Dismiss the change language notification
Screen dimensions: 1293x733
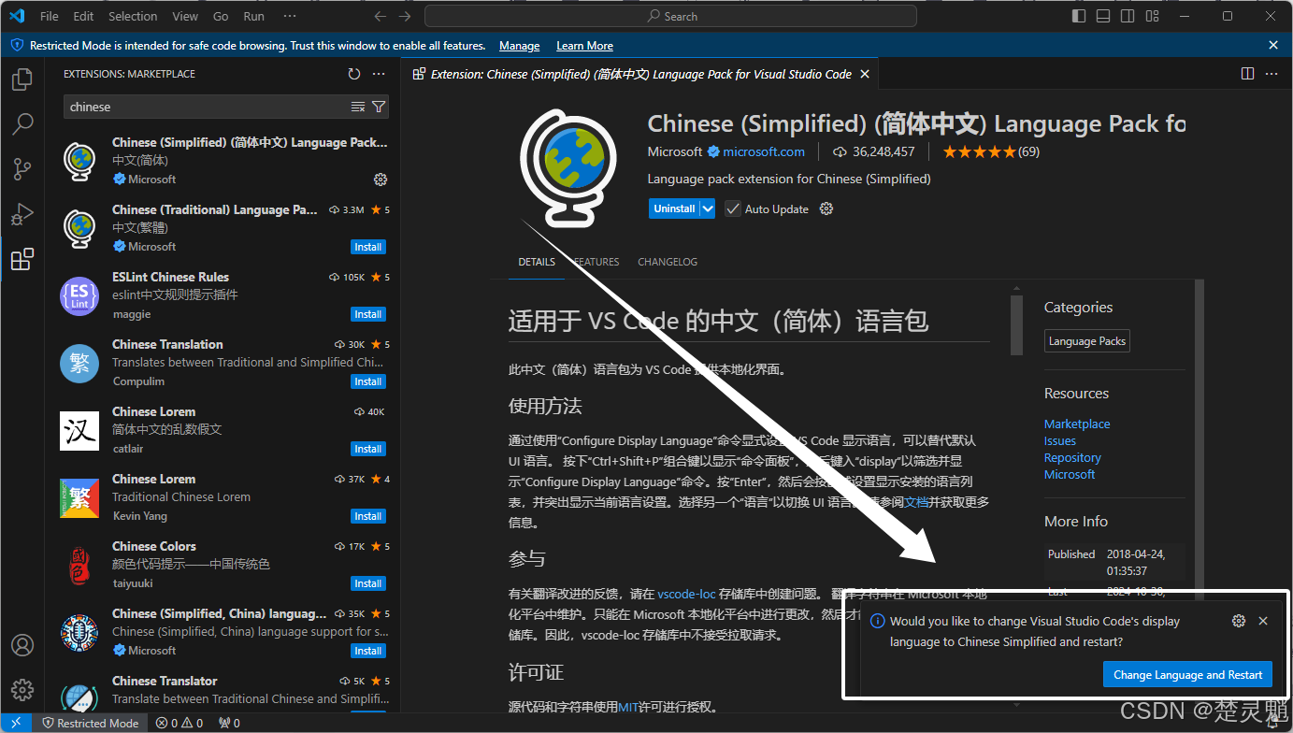point(1263,621)
